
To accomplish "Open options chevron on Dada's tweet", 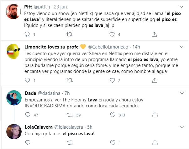I will [x=181, y=93].
